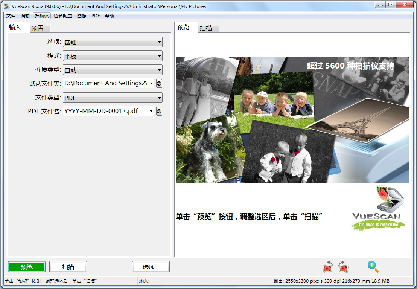Switch to the 输入 tab

[x=18, y=28]
